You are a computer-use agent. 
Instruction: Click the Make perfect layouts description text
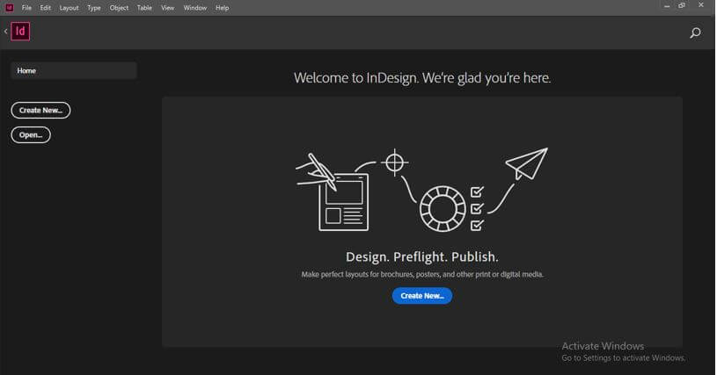coord(422,274)
